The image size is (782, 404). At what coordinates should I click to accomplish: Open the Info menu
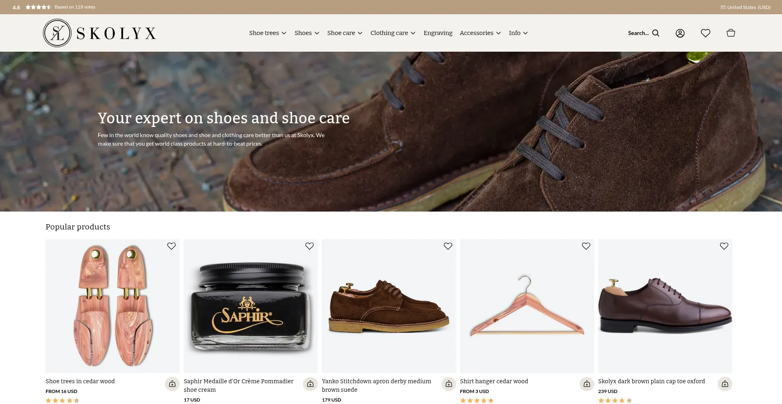pyautogui.click(x=518, y=33)
